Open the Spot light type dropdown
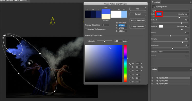Screen dimensions: 192x101 pos(170,11)
